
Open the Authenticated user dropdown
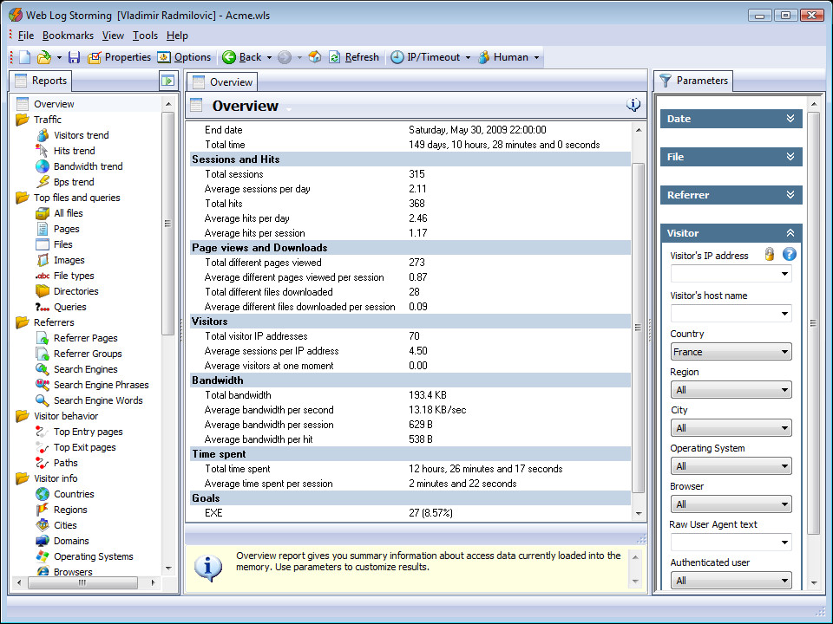click(x=731, y=581)
